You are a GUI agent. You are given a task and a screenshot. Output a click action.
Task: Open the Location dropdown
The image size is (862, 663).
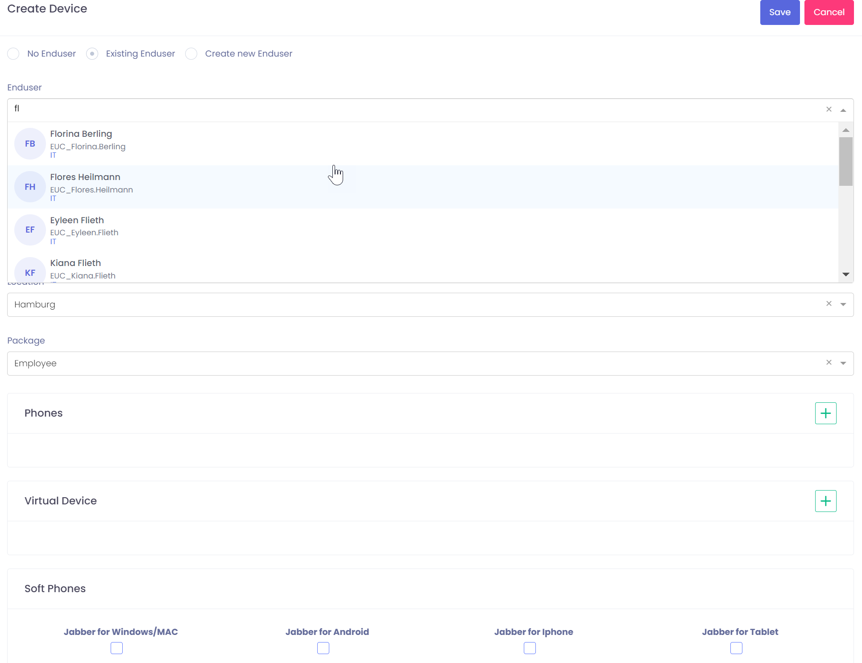[843, 303]
